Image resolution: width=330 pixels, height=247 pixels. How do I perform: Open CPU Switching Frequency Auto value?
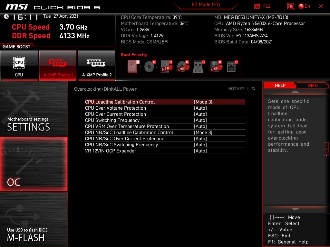point(200,120)
